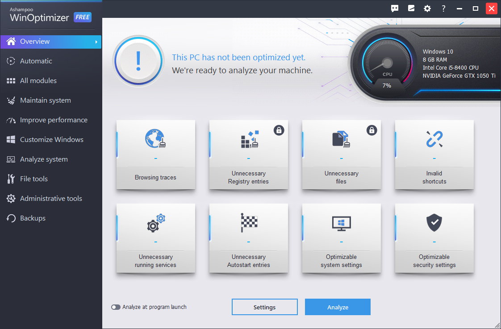Screen dimensions: 501x329
Task: Switch to the Automatic section
Action: coord(36,61)
